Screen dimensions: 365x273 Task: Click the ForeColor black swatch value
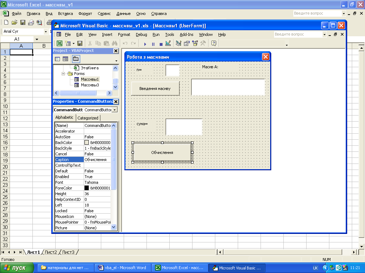[x=87, y=188]
